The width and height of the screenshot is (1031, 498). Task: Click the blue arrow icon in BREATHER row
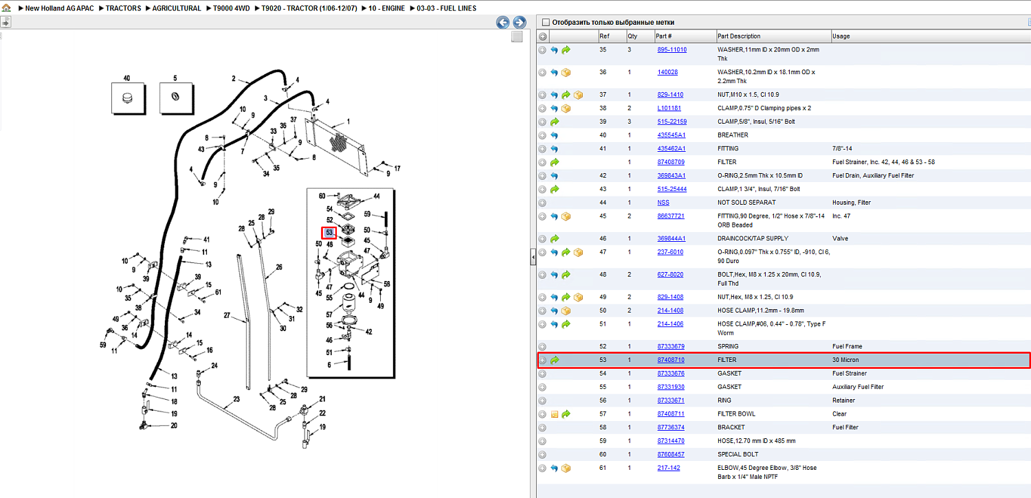pyautogui.click(x=554, y=135)
